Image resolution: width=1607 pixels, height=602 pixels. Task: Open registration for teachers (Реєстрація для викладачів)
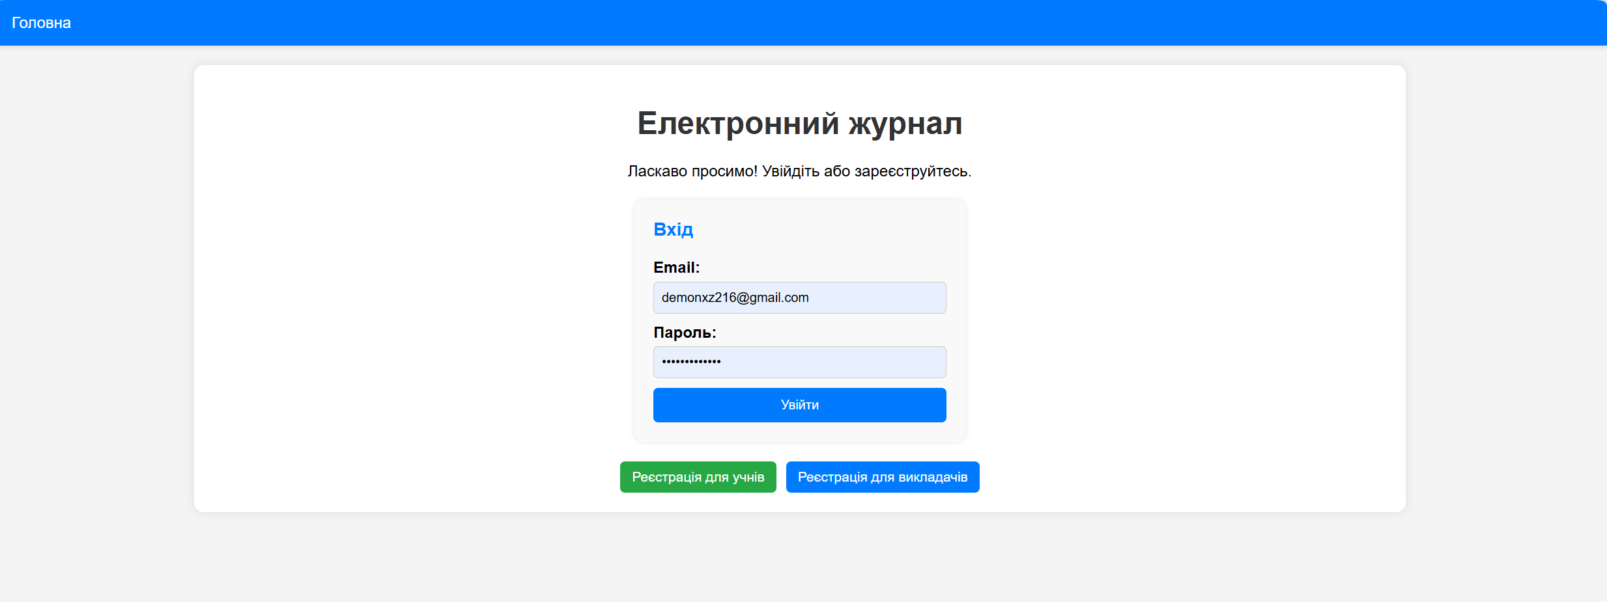[x=882, y=476]
